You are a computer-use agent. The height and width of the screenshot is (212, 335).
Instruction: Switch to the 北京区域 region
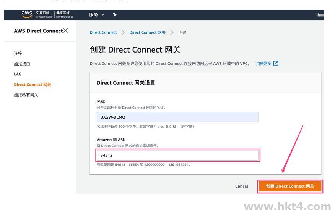point(64,14)
